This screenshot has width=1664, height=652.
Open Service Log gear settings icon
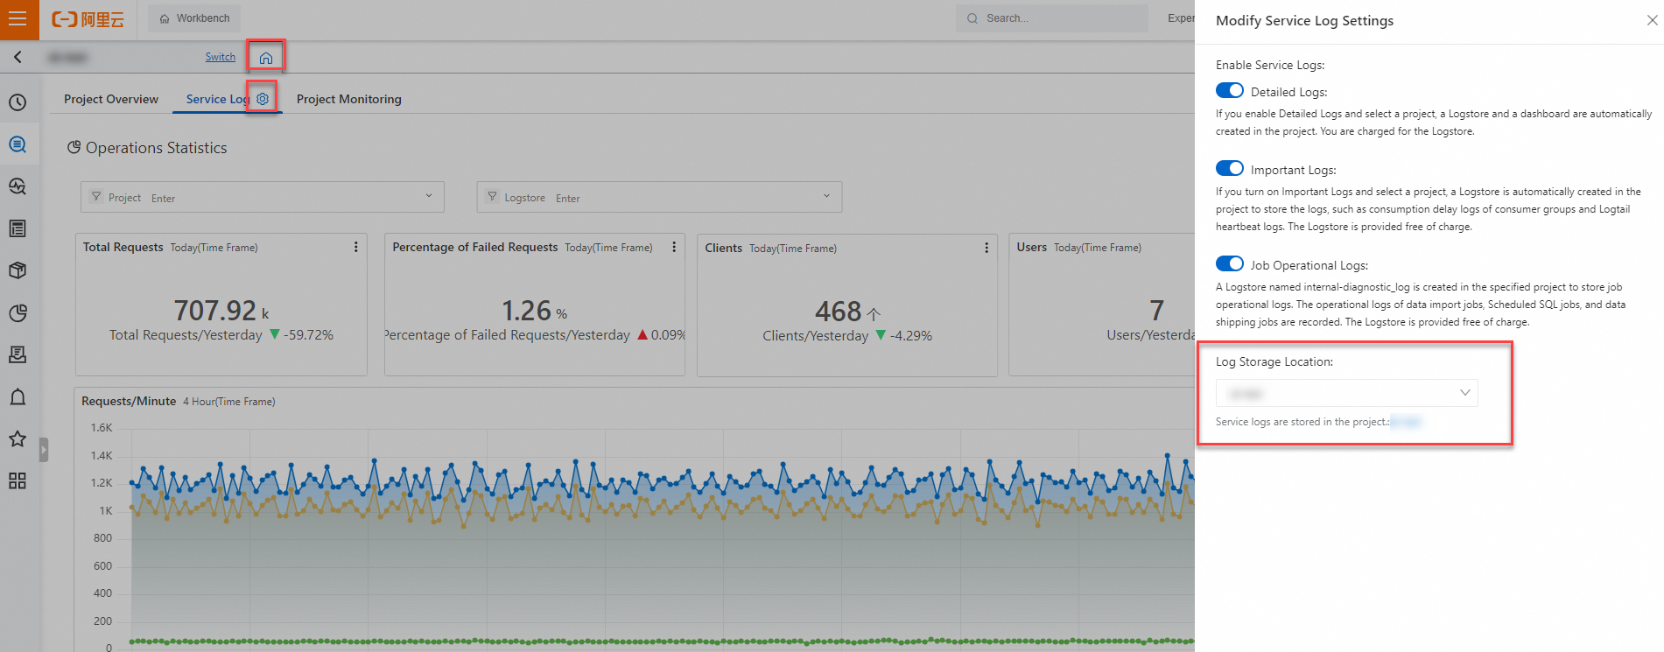tap(263, 99)
